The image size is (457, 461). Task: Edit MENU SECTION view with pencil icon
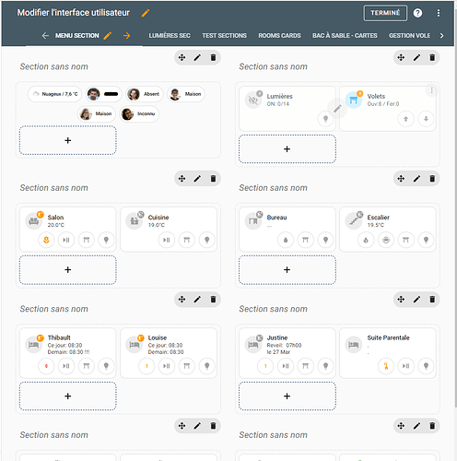(107, 36)
